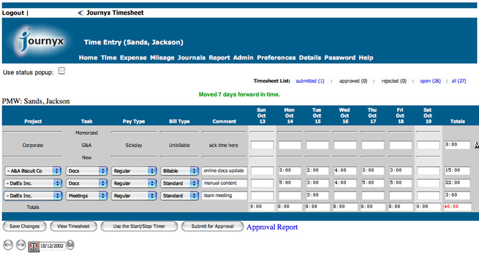Click the Save Changes button
The image size is (479, 256).
(x=24, y=226)
